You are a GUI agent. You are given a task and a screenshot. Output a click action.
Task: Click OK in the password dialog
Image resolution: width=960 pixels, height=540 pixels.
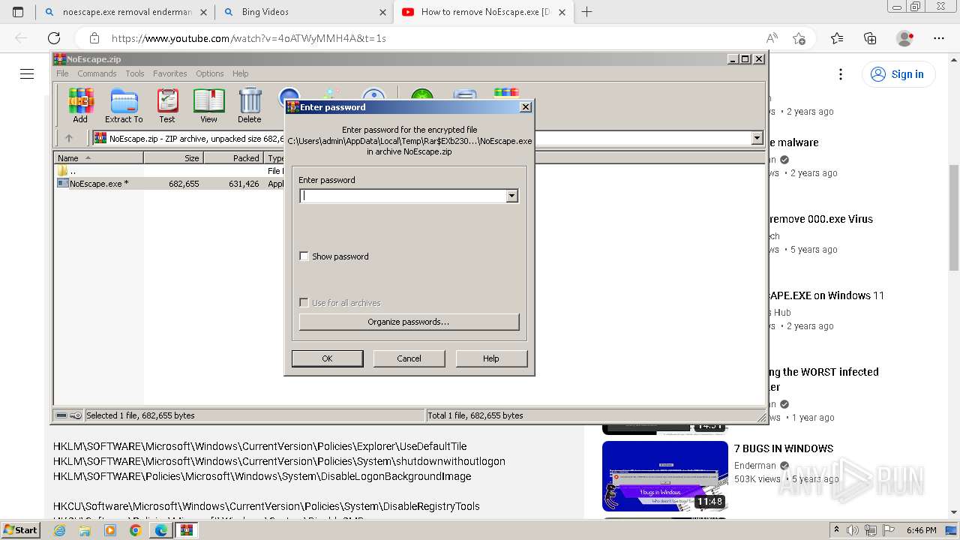[327, 358]
